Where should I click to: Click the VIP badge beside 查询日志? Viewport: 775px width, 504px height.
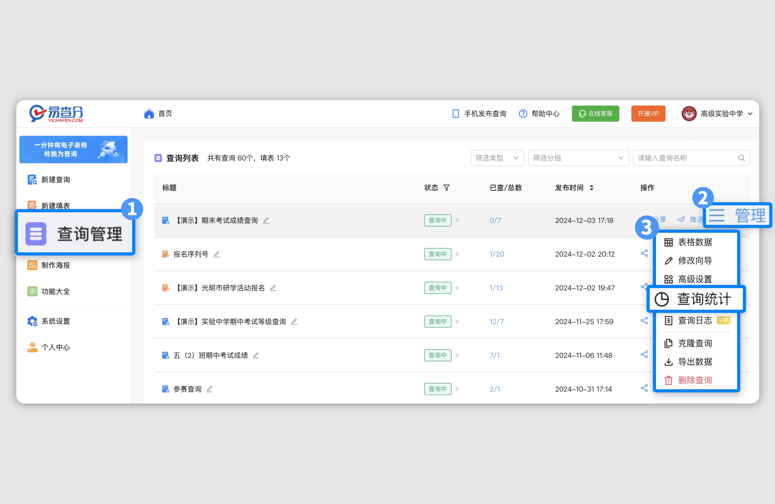tap(724, 320)
